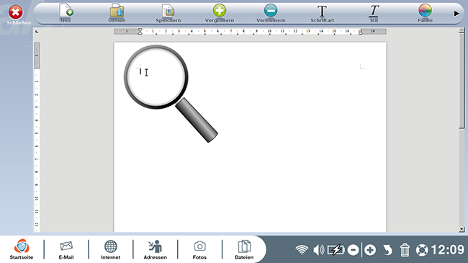The image size is (468, 263).
Task: Launch the Internet browser
Action: pos(110,249)
